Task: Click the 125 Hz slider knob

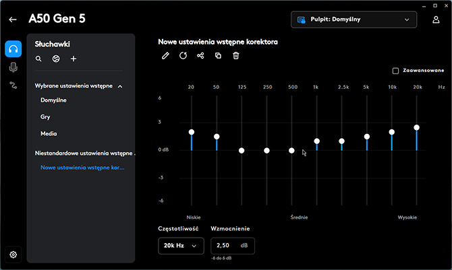Action: [242, 151]
